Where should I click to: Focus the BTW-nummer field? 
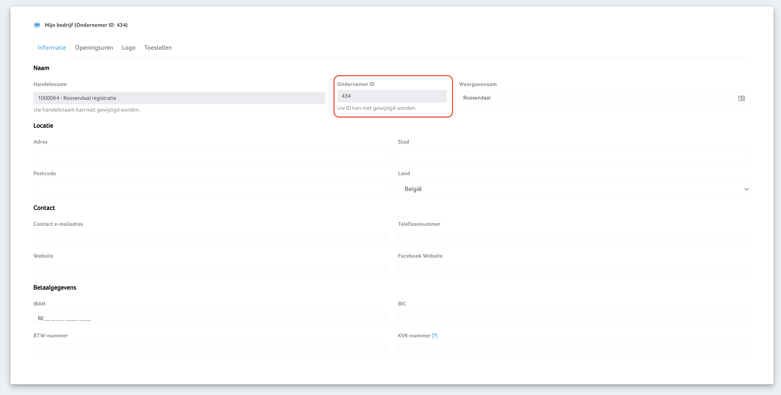point(210,350)
